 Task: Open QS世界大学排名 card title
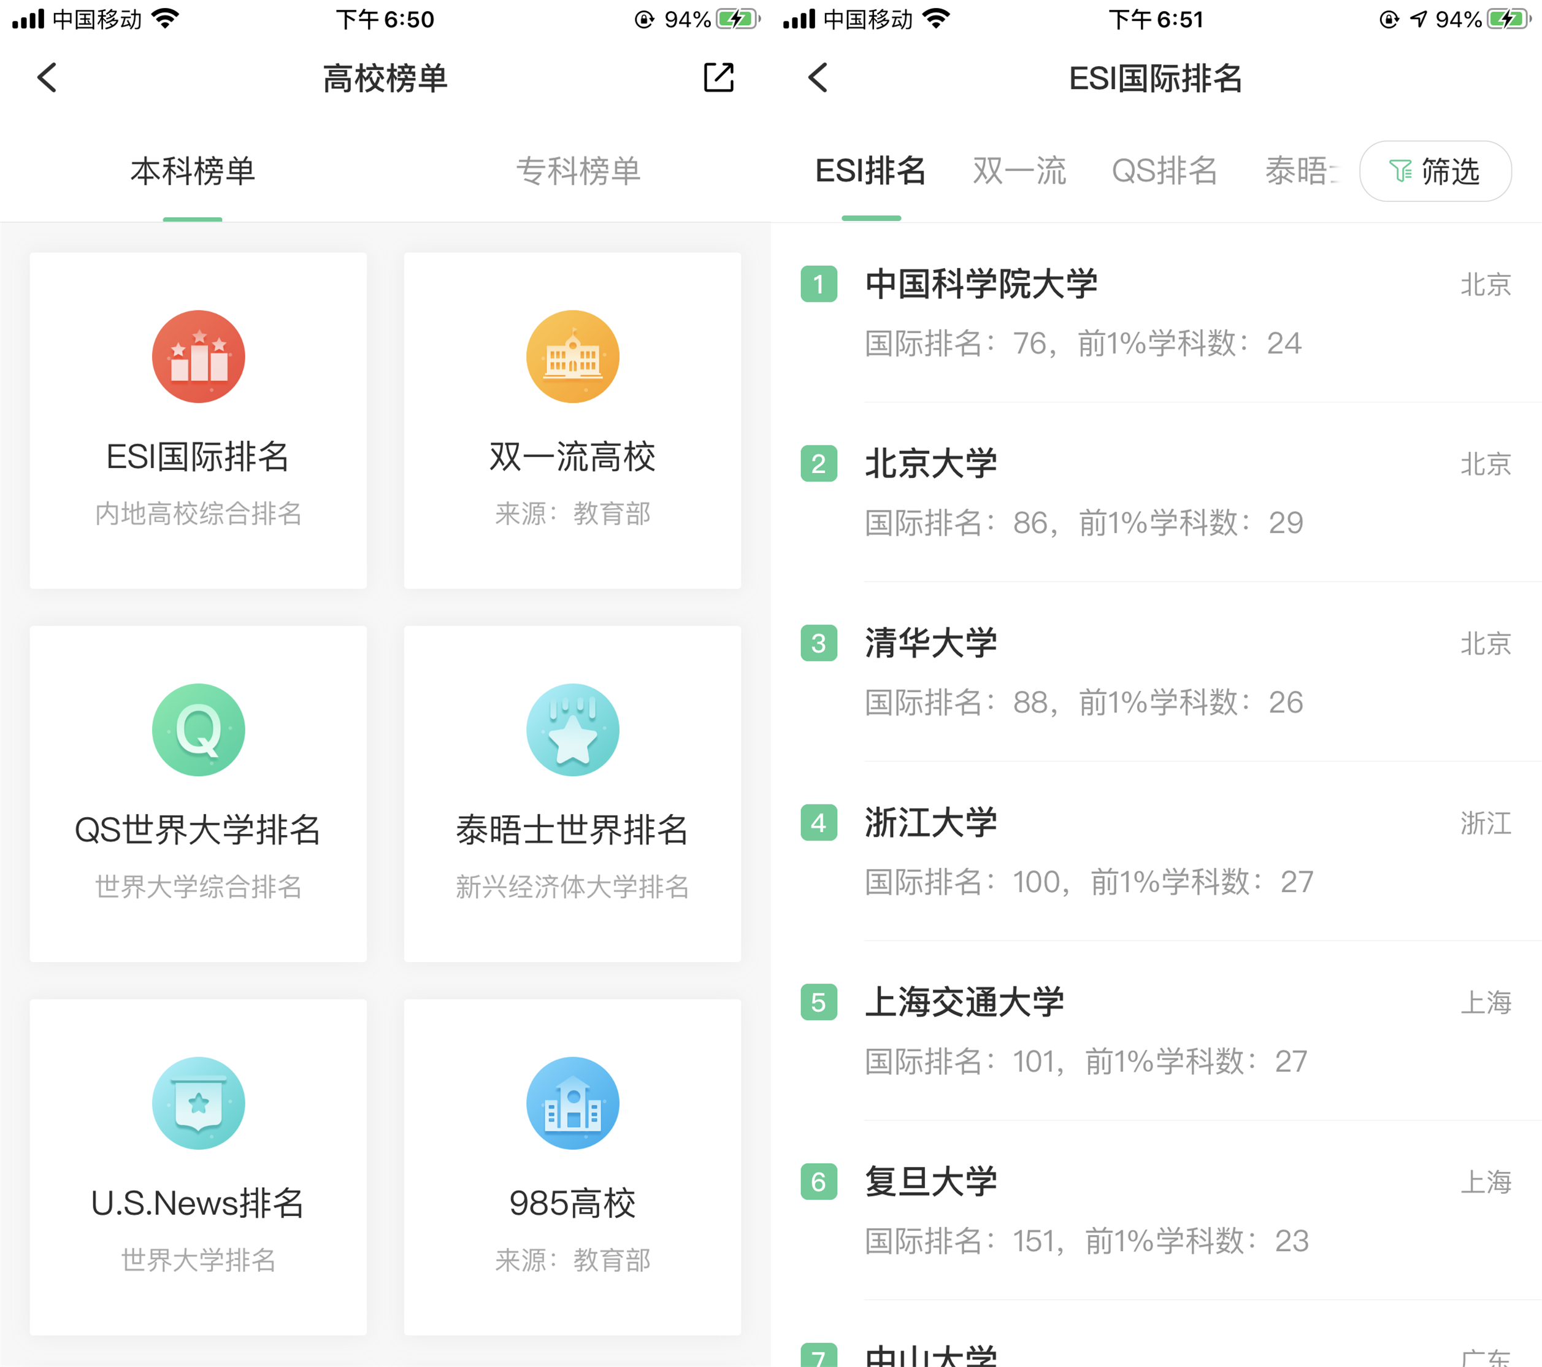tap(198, 830)
